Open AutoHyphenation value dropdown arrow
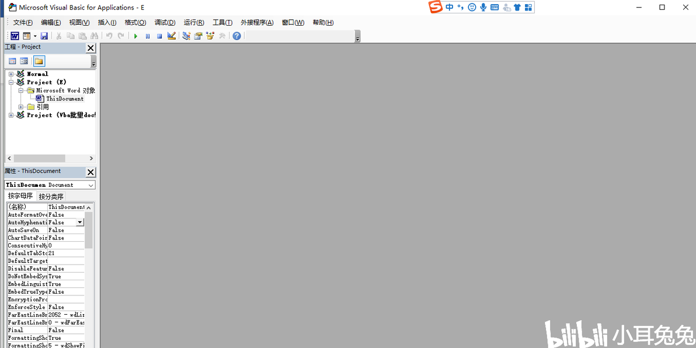Screen dimensions: 696x348 (x=80, y=222)
